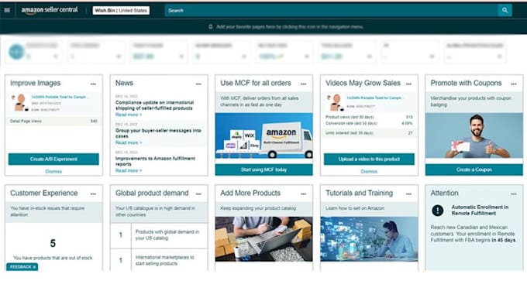Viewport: 527px width, 298px height.
Task: Open the Improve Images card options menu
Action: pyautogui.click(x=93, y=84)
